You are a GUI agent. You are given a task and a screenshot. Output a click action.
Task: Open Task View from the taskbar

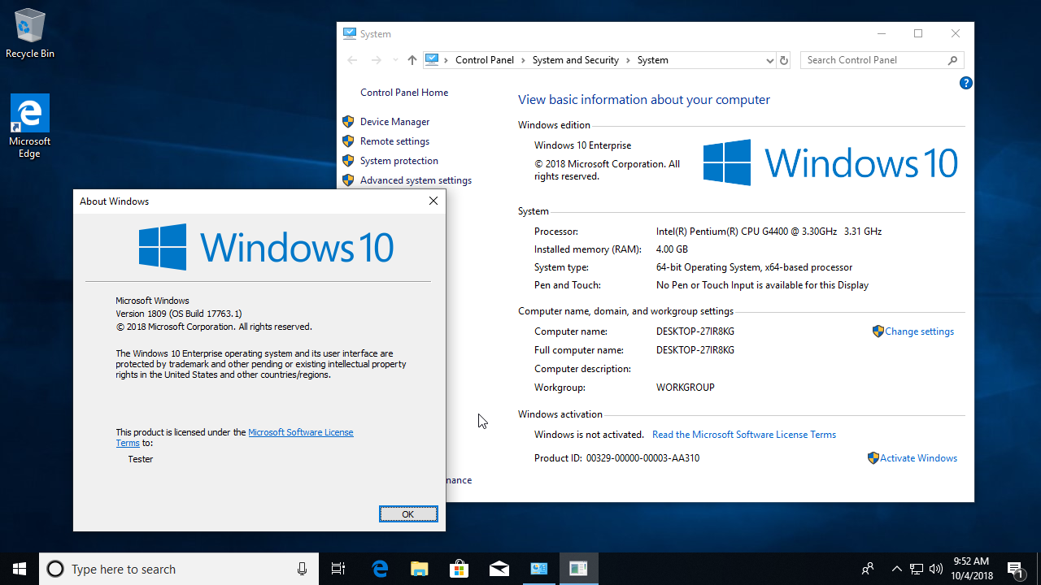(338, 569)
